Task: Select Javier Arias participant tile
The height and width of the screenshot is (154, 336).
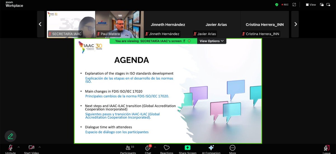Action: click(x=216, y=24)
